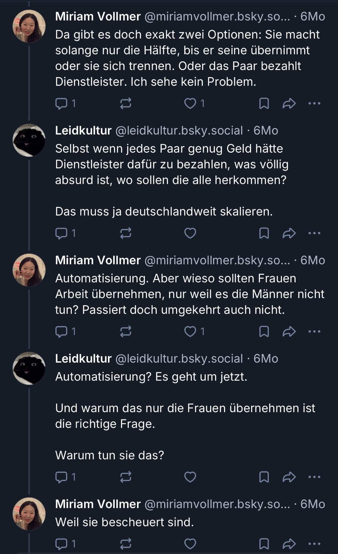
Task: Like Miriam's post about 'zwei Optionen'
Action: pyautogui.click(x=190, y=104)
